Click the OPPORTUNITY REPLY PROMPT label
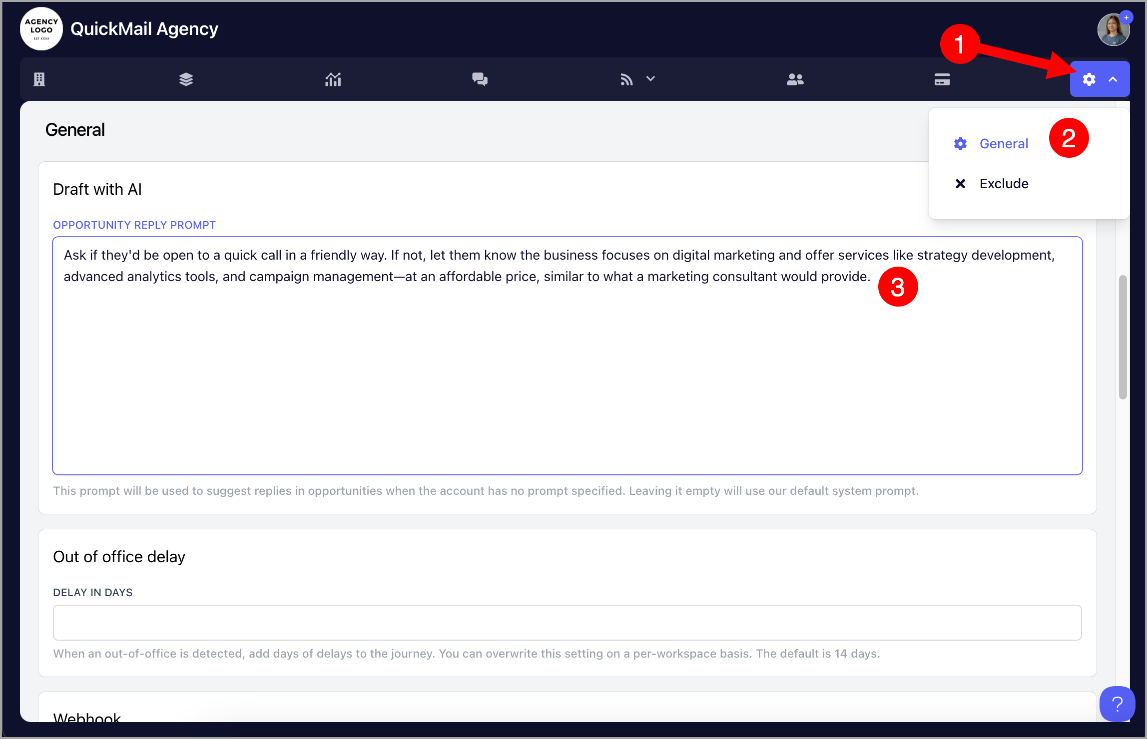Viewport: 1147px width, 739px height. (x=134, y=225)
